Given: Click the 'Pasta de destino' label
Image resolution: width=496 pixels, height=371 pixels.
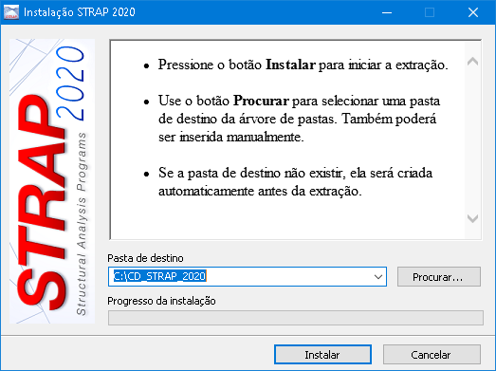Looking at the screenshot, I should pyautogui.click(x=145, y=258).
